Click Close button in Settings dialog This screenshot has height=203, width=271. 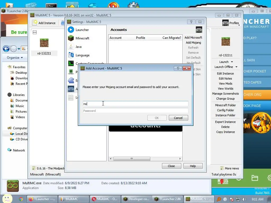point(171,166)
